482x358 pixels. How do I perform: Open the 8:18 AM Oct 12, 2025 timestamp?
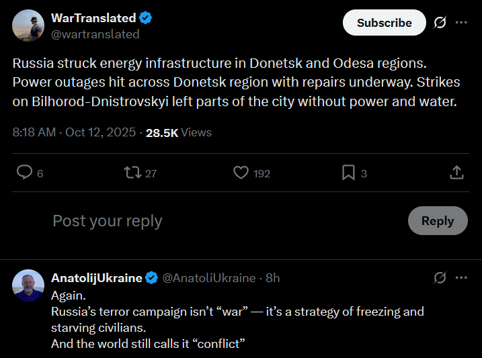click(74, 132)
